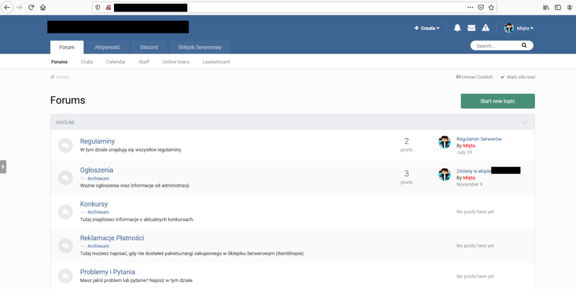Open the Reklamacje Płatności forum

pos(112,238)
